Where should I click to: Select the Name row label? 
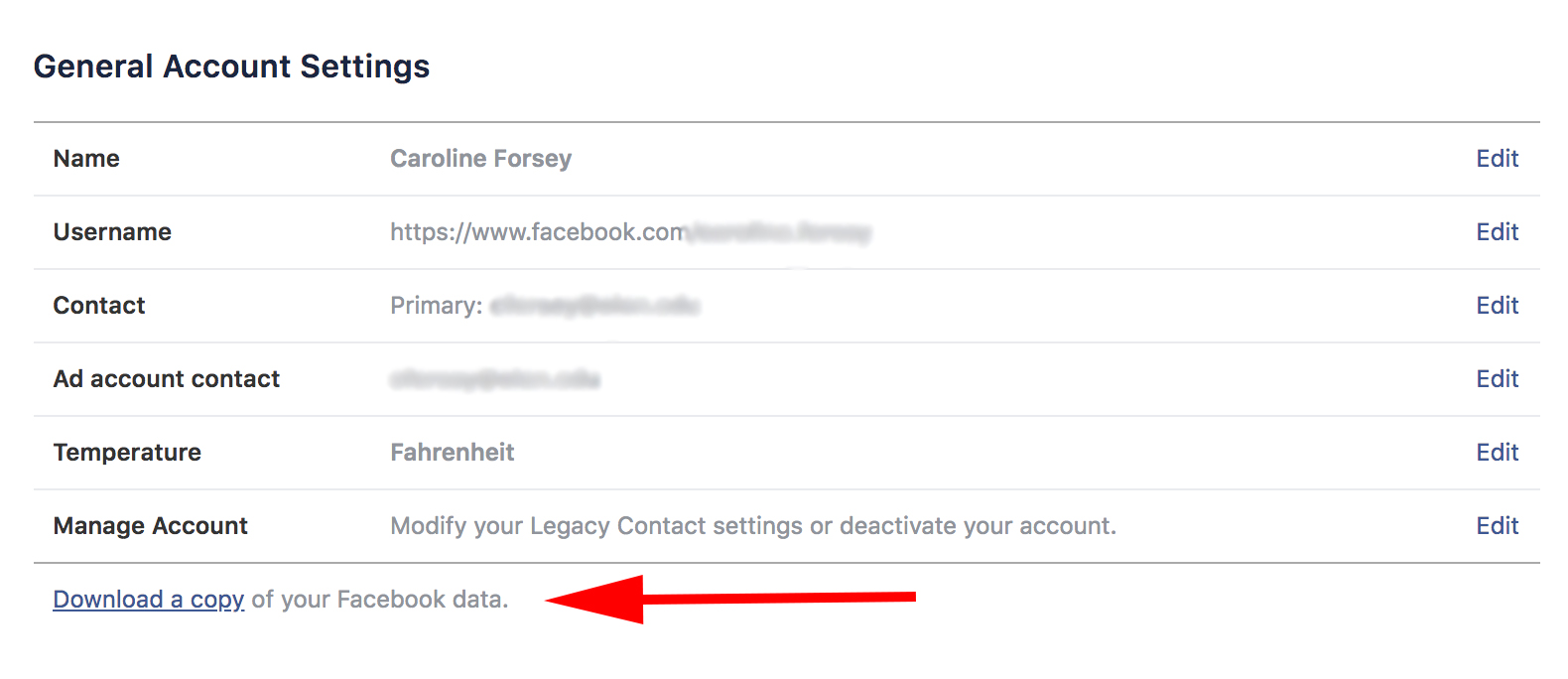point(86,159)
